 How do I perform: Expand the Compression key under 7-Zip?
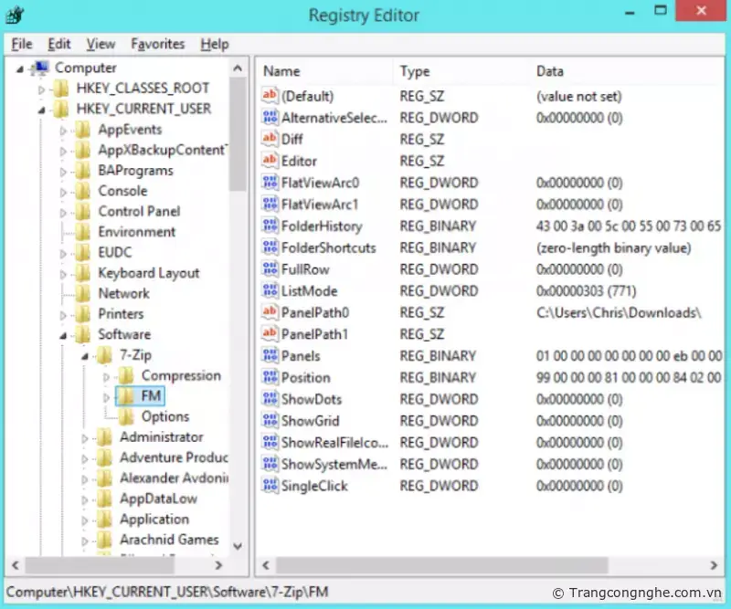pos(106,376)
